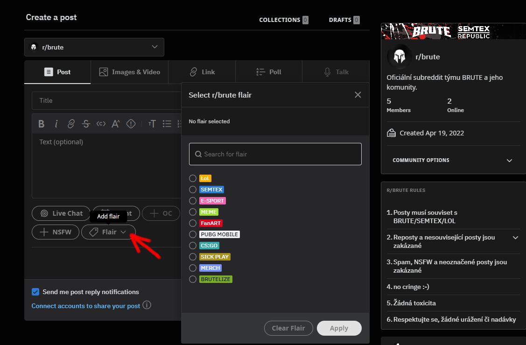Expand rule 2 about reposts
526x345 pixels.
(515, 238)
